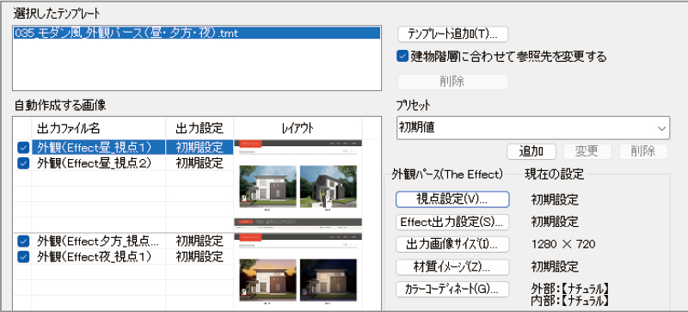Click the 出力設定 column header
The width and height of the screenshot is (688, 312).
pos(200,128)
